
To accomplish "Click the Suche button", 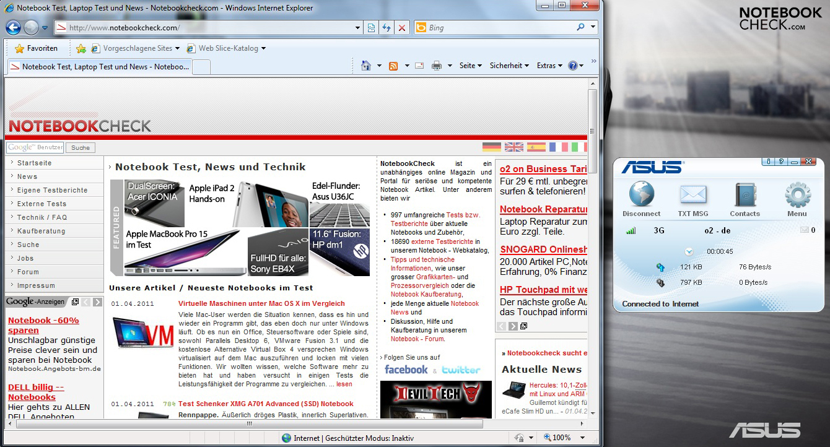I will pos(81,147).
